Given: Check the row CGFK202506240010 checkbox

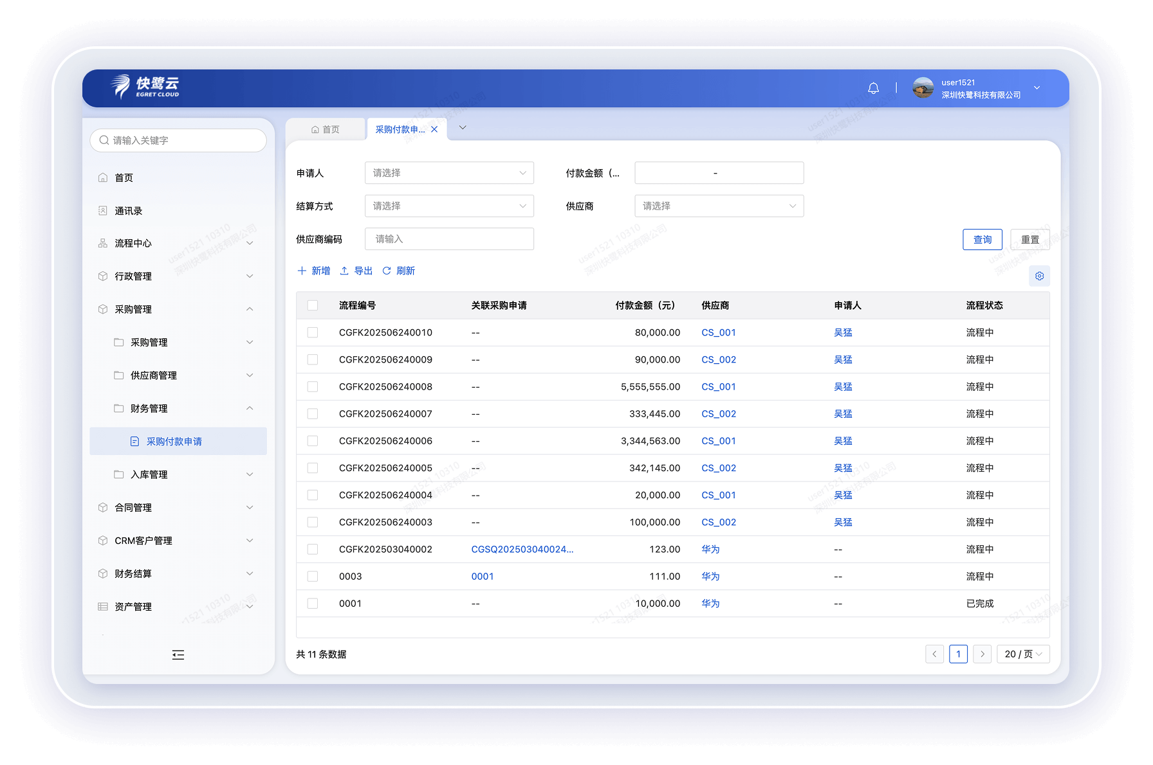Looking at the screenshot, I should 313,332.
